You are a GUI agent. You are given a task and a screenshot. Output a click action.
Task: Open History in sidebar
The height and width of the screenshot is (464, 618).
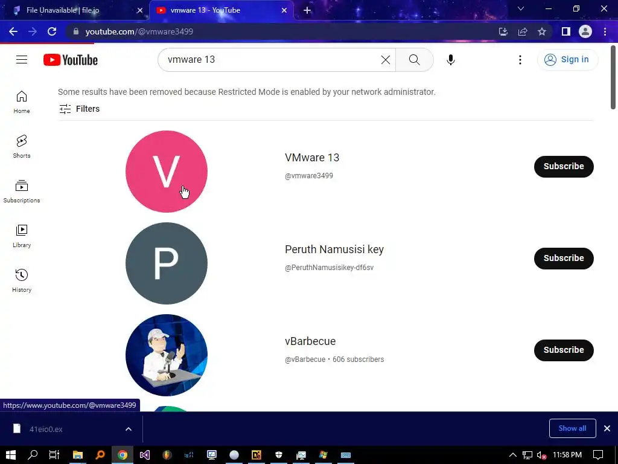pyautogui.click(x=22, y=280)
